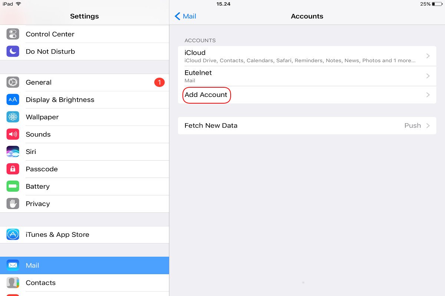Select Contacts in the settings sidebar

(85, 283)
